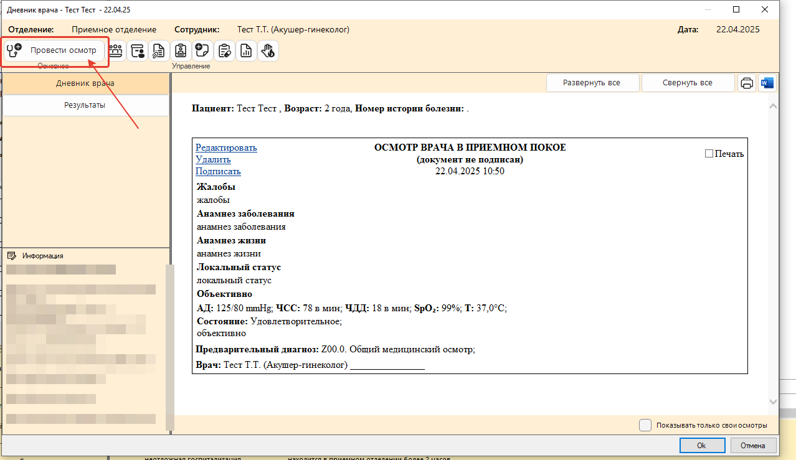Click the Ok button
796x460 pixels.
click(701, 446)
